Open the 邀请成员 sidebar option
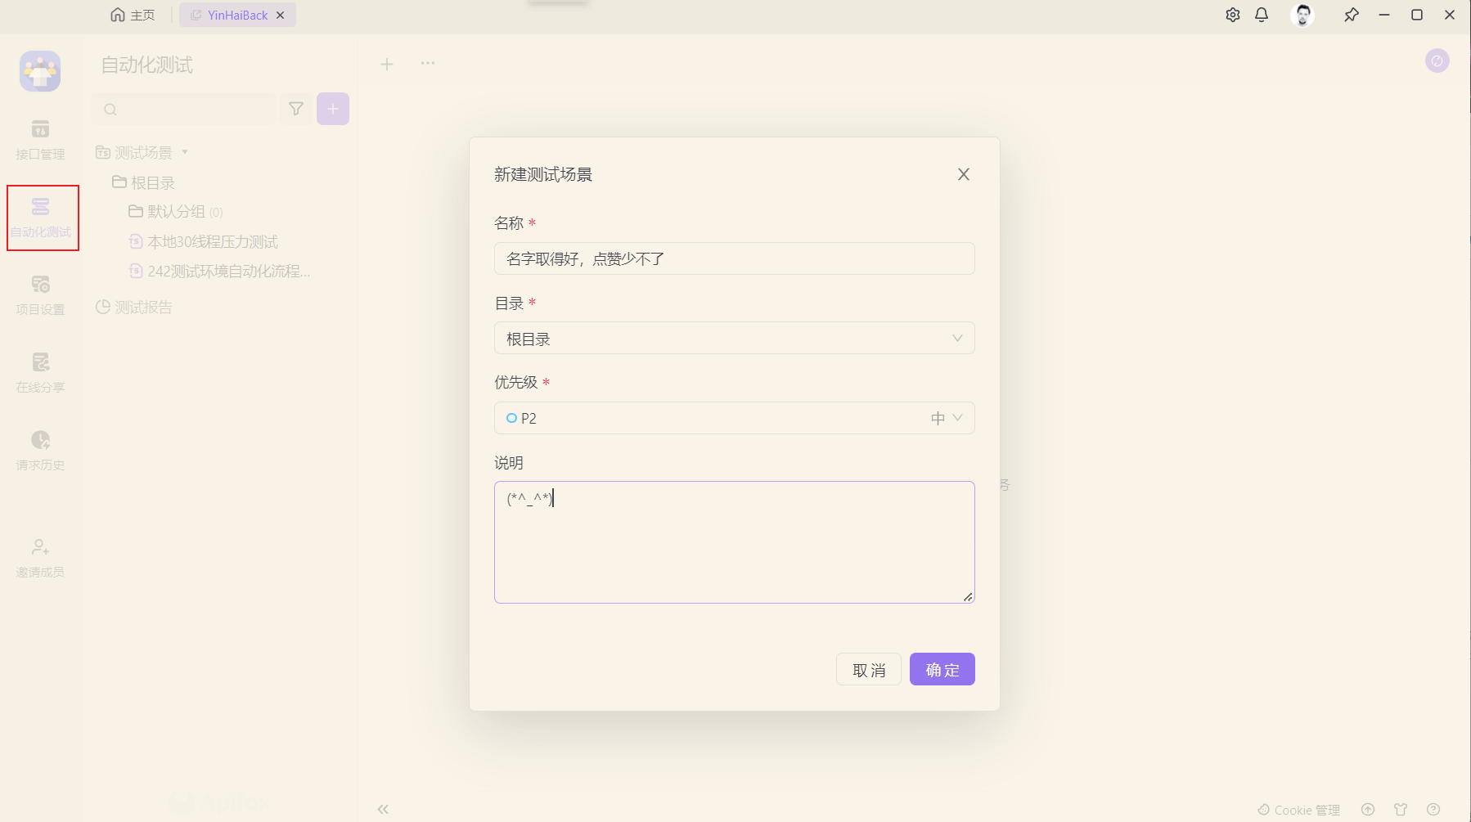Screen dimensions: 1471x822 click(x=40, y=558)
